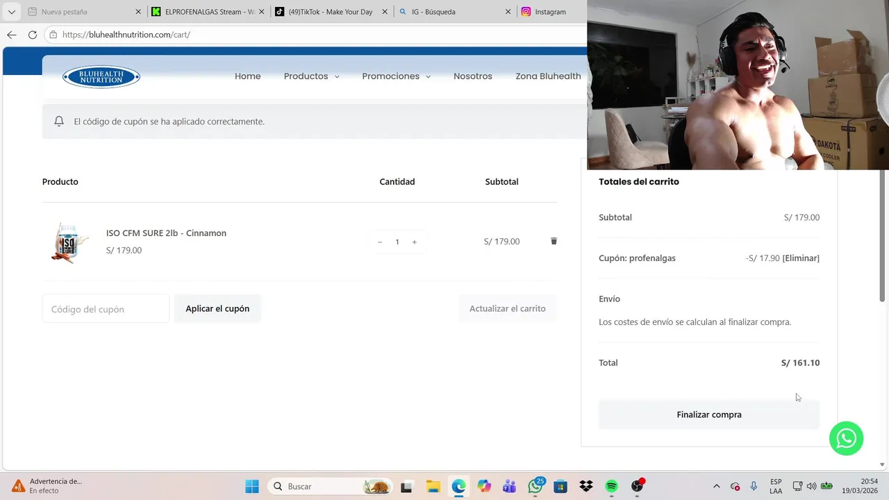Click the browser back arrow
Screen dimensions: 889x500
(11, 34)
